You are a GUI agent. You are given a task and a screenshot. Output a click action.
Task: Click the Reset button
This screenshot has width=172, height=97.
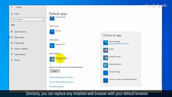55,71
